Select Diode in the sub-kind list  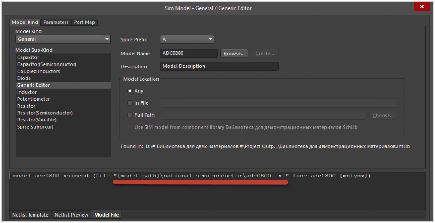63,78
